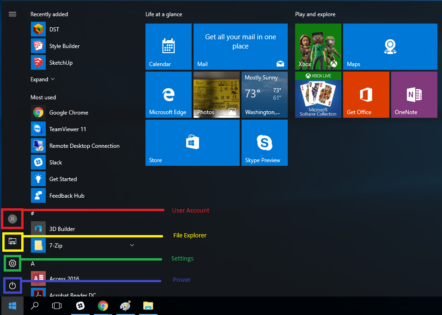
Task: Open the Weather tile showing Washington
Action: coord(264,95)
